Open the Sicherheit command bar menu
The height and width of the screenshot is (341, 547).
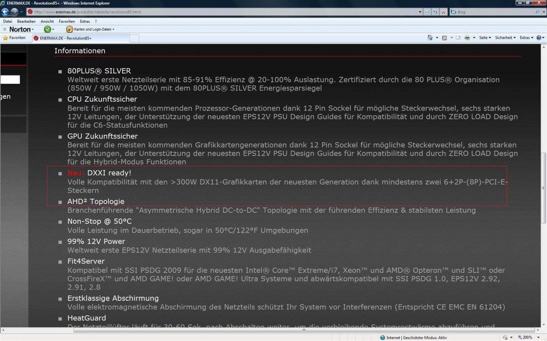[505, 38]
